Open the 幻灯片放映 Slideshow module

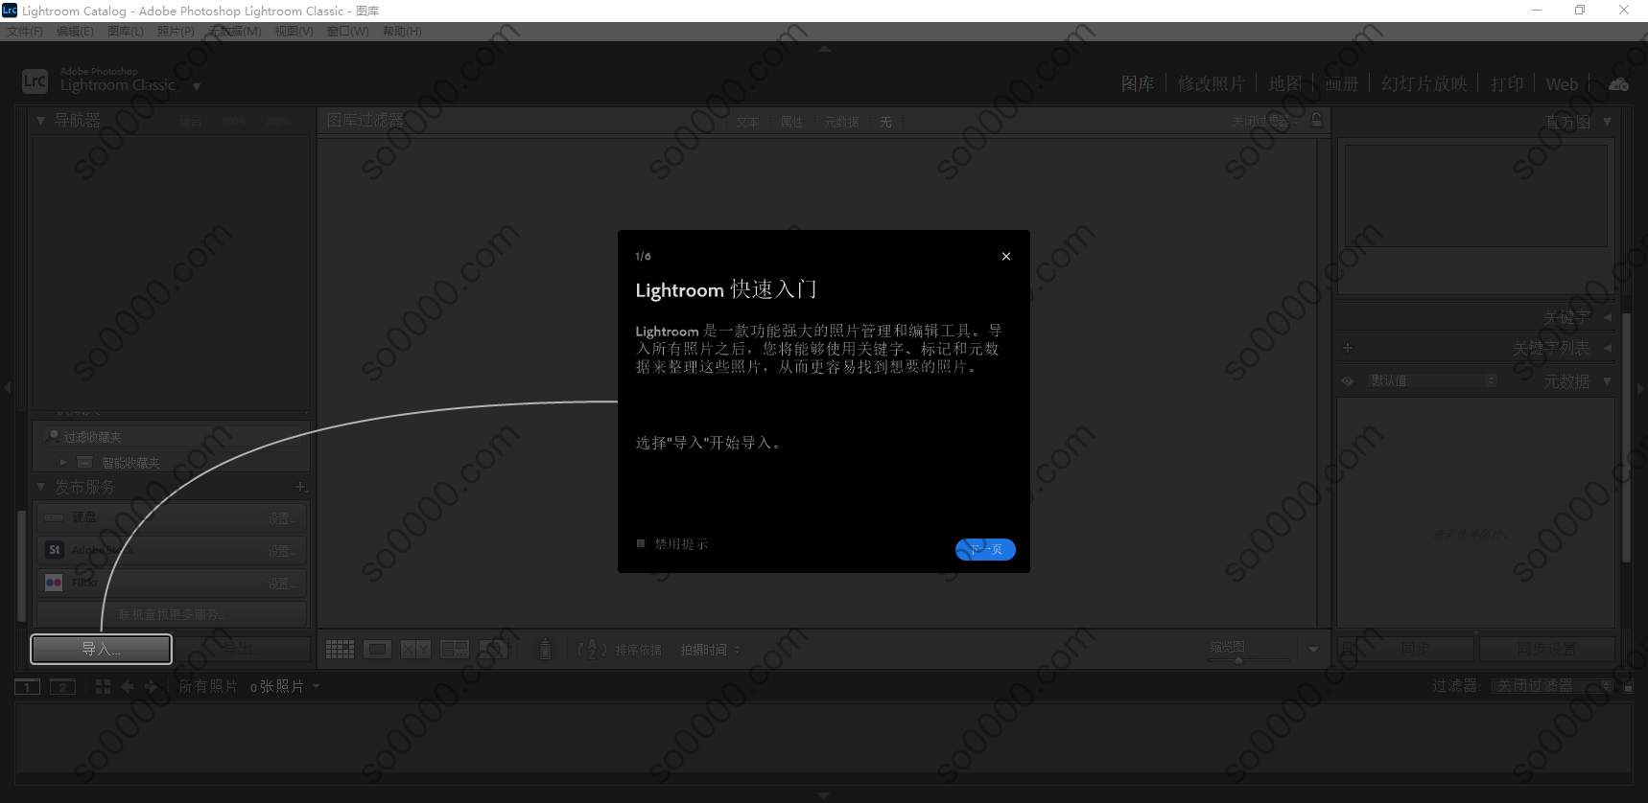tap(1424, 83)
